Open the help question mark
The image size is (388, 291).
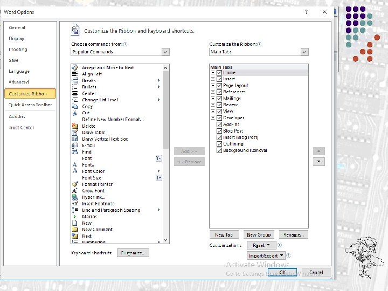coord(306,12)
